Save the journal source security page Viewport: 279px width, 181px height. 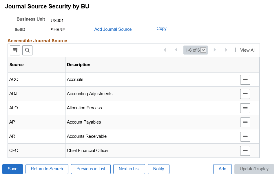tap(12, 169)
